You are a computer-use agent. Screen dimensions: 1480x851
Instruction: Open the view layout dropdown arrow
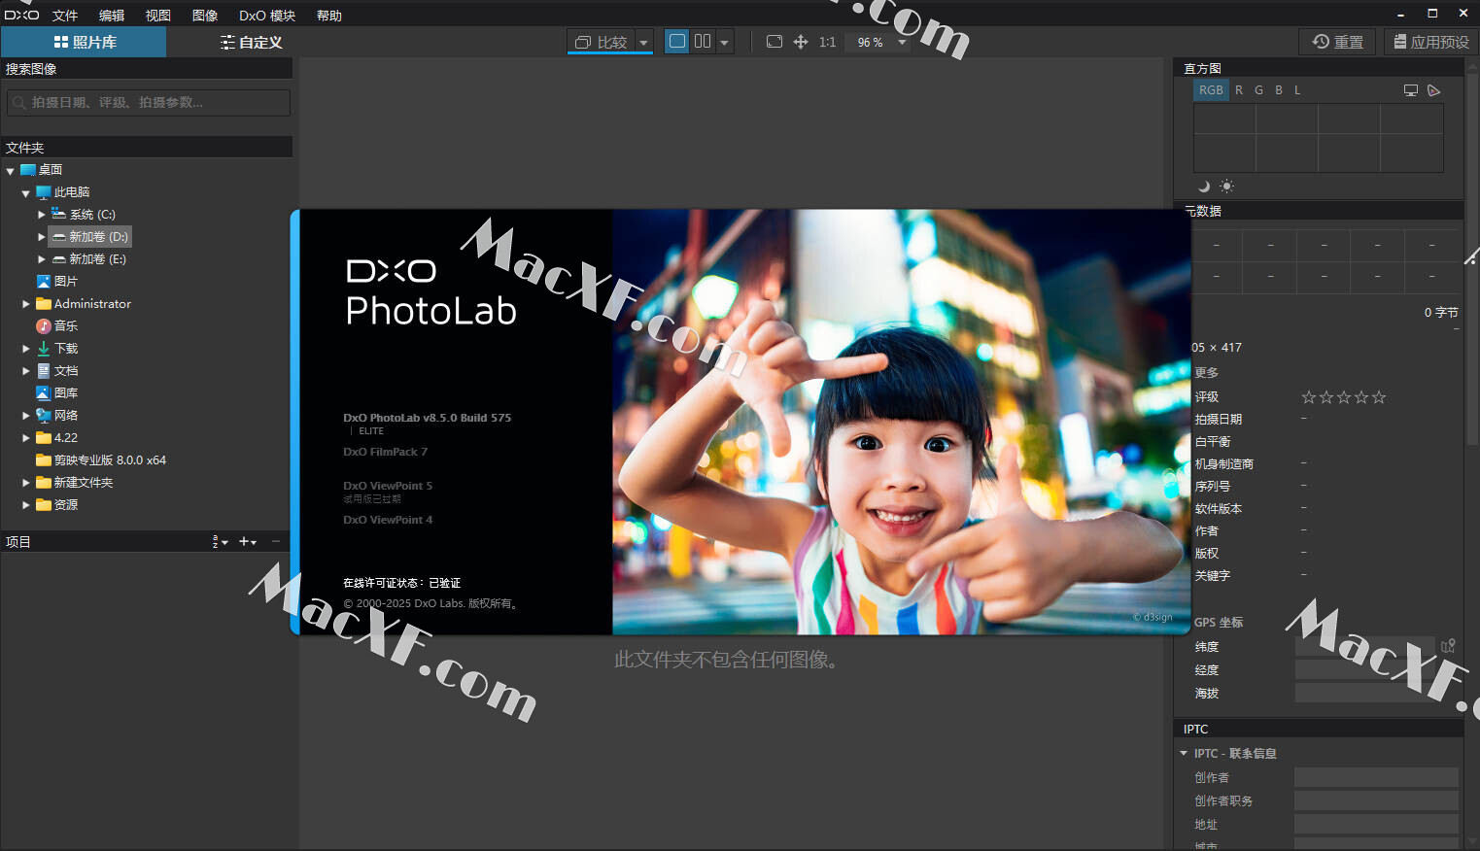[x=724, y=42]
